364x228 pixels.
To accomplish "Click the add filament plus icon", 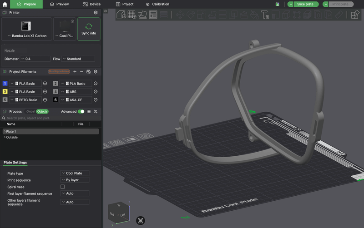I will coord(75,72).
